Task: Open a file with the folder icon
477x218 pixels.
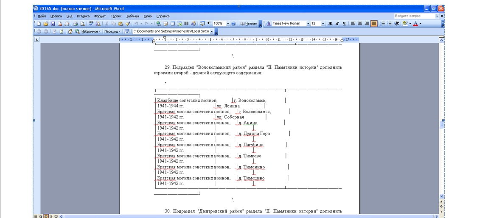Action: click(46, 24)
